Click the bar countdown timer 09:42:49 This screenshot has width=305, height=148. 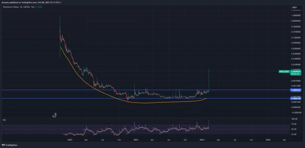click(296, 74)
